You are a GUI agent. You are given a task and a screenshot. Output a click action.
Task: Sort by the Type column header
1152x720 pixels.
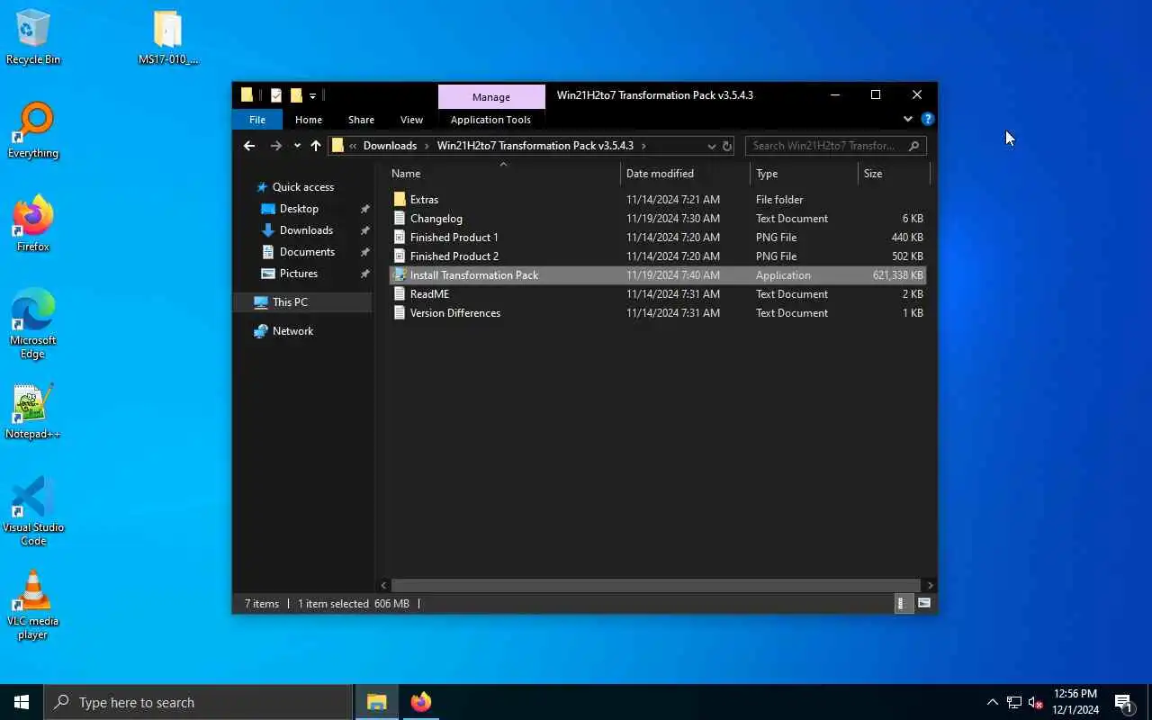click(x=805, y=174)
